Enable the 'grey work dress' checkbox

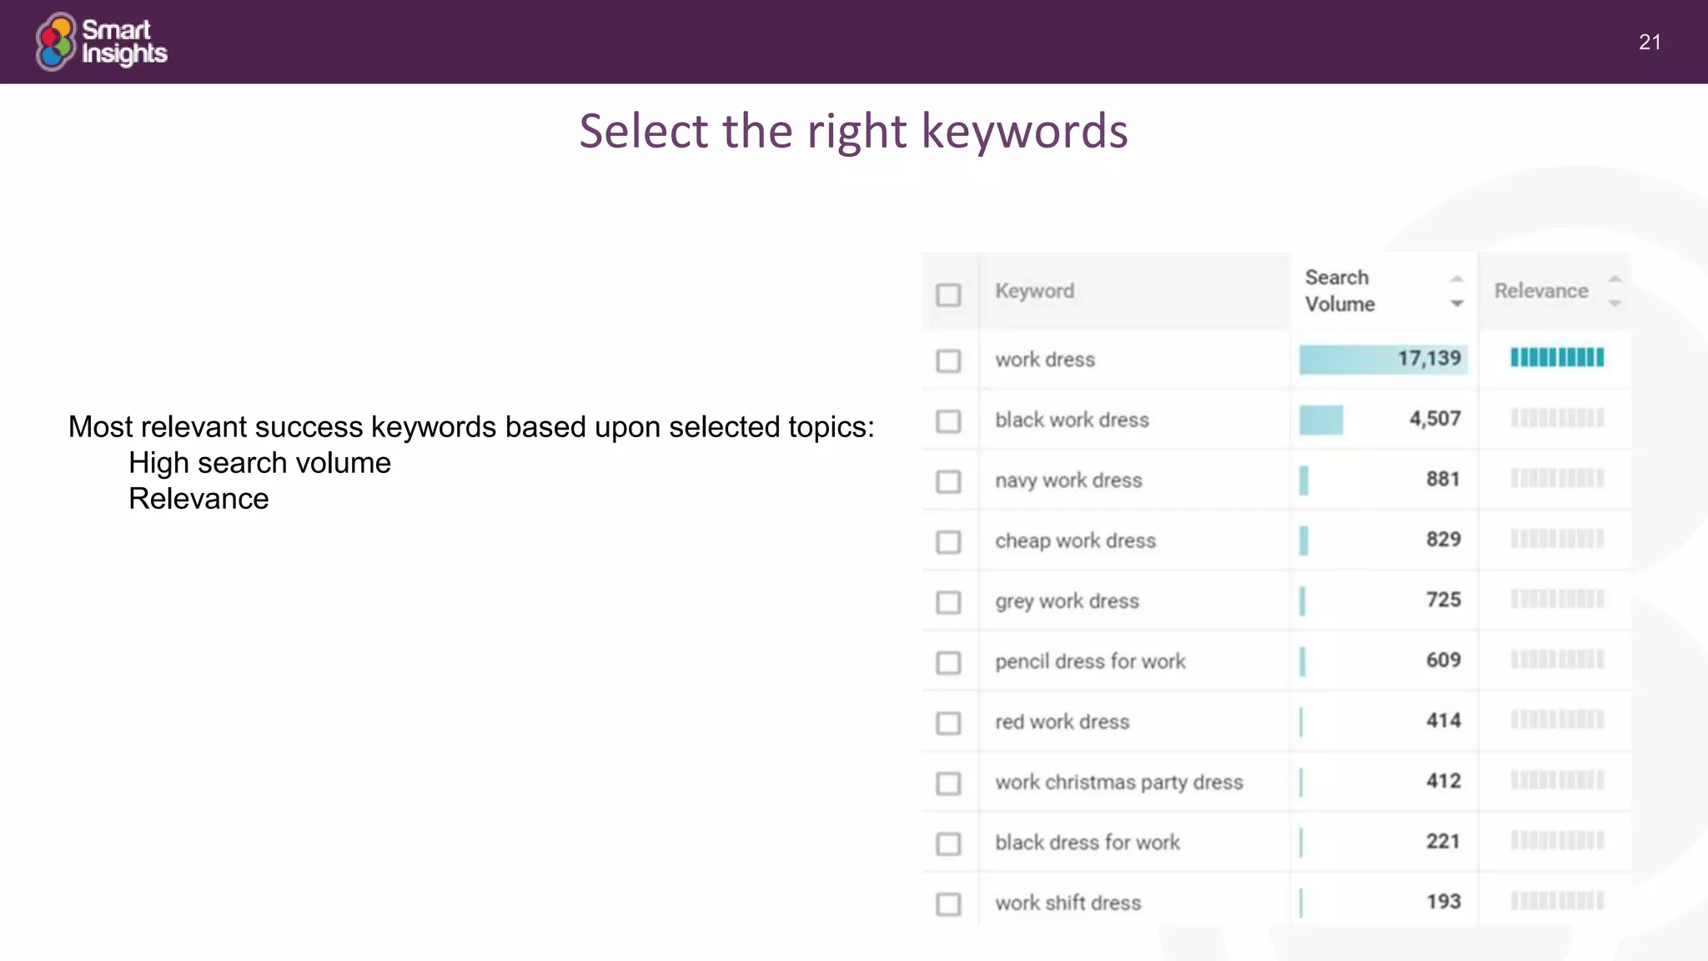tap(948, 601)
